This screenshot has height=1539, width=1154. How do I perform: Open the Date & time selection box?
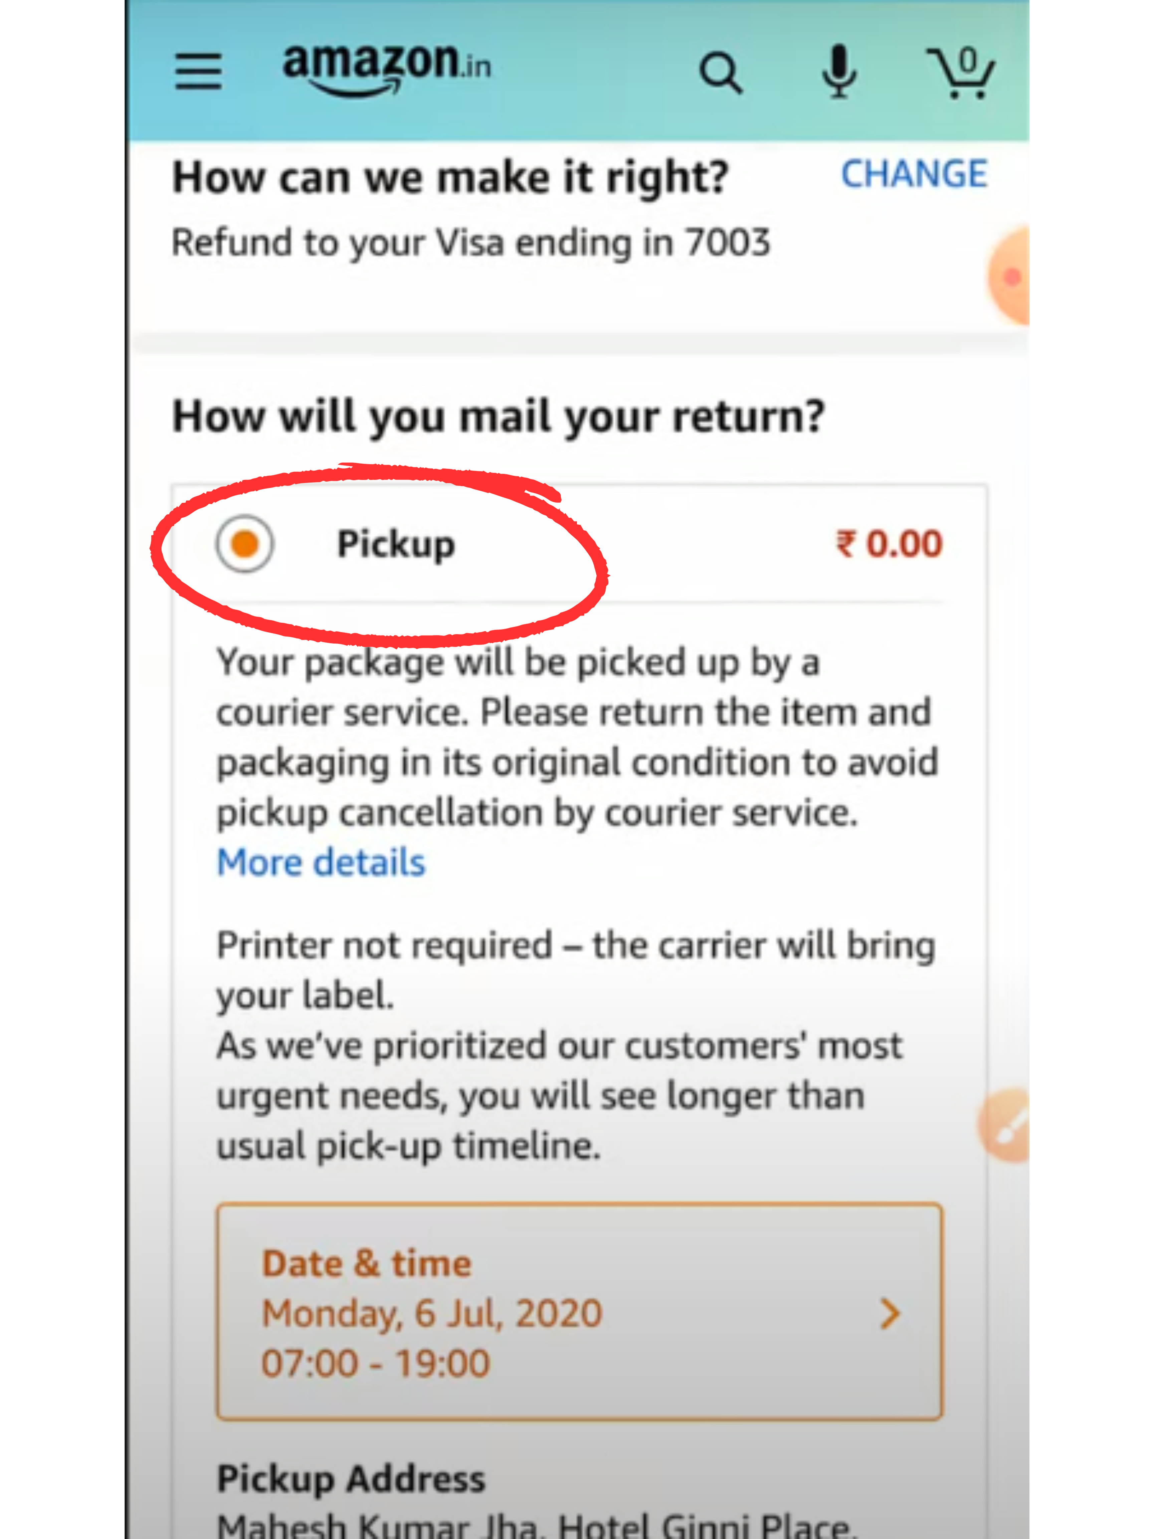(579, 1312)
